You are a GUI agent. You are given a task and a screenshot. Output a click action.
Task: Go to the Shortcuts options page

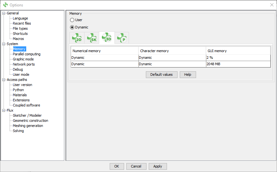20,34
